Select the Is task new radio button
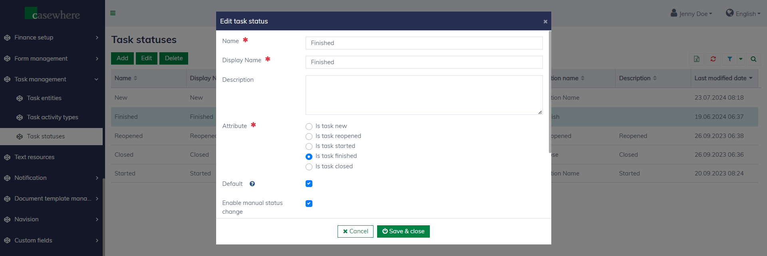This screenshot has width=767, height=256. 309,126
